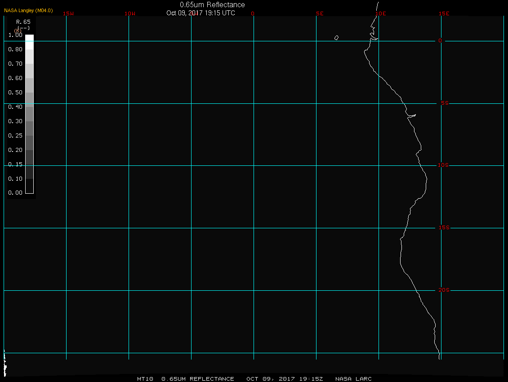Click the small island outline near equator
508x382 pixels.
pyautogui.click(x=337, y=38)
